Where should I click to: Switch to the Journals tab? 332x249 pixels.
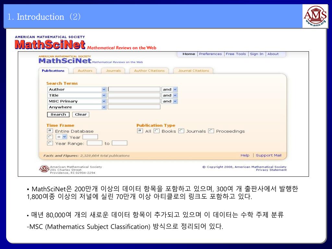[113, 71]
